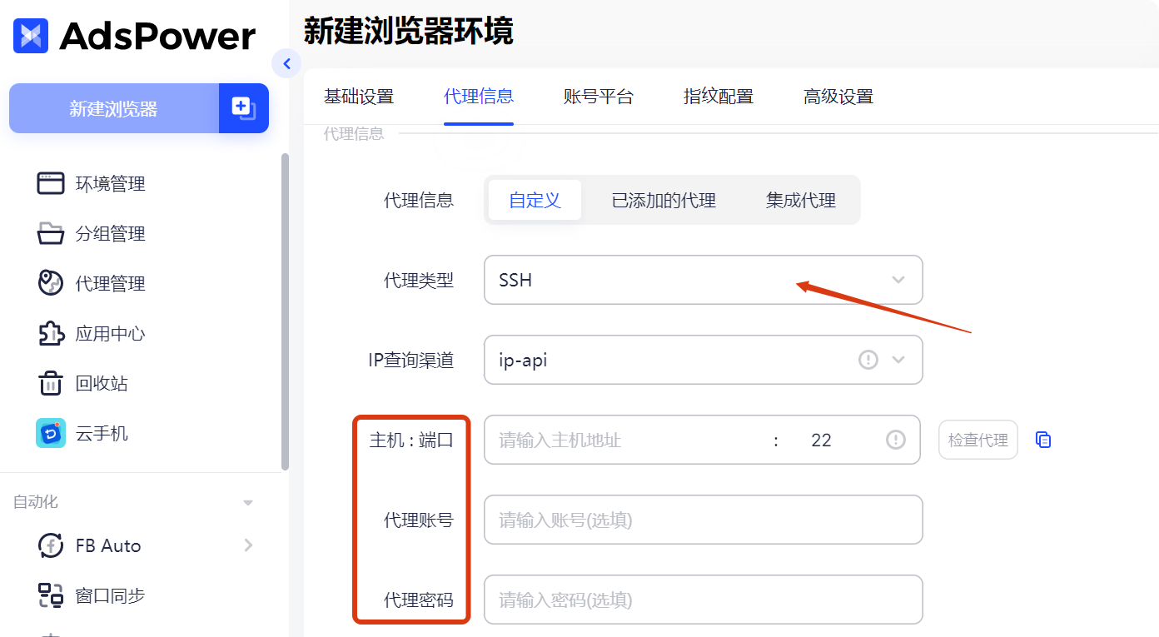Keep 自定义 proxy mode selected
1159x637 pixels.
pos(534,200)
